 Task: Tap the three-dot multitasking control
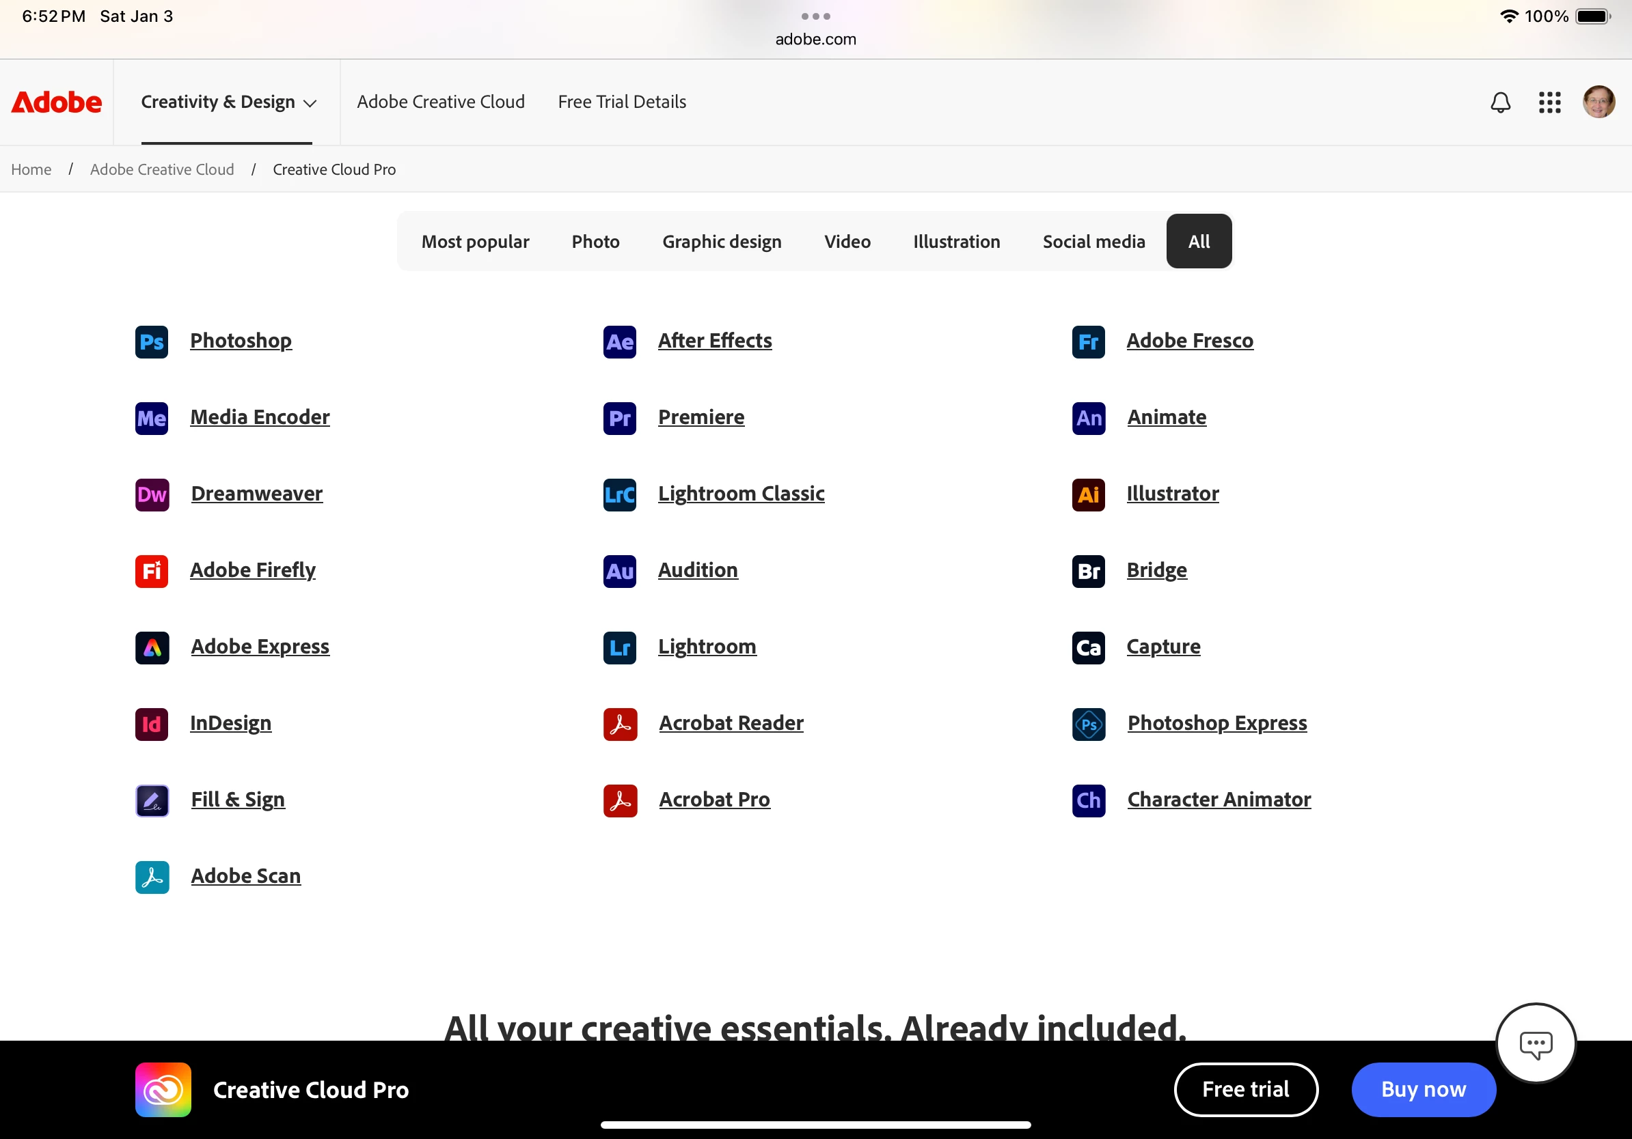pyautogui.click(x=816, y=16)
